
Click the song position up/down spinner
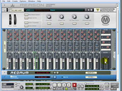pyautogui.click(x=51, y=84)
